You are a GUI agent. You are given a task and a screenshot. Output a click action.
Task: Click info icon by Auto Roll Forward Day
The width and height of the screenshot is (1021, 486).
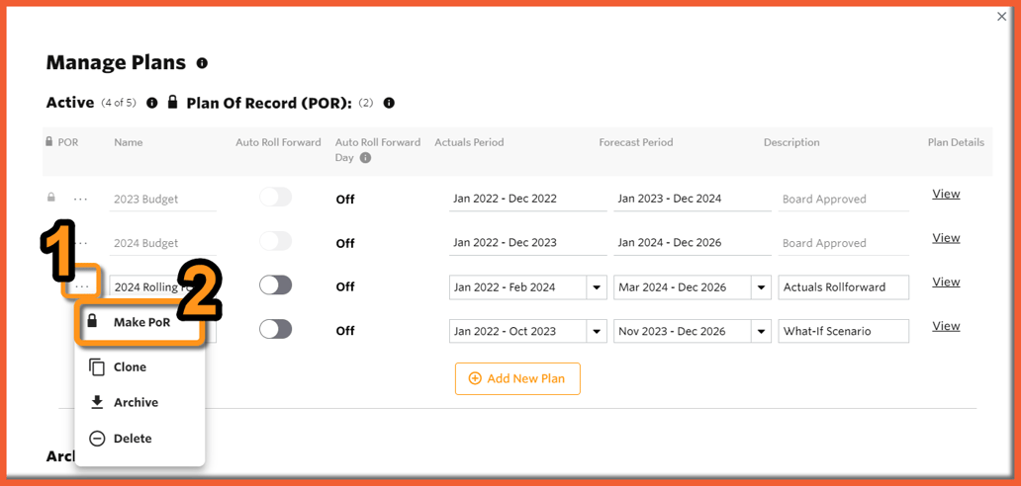click(366, 158)
